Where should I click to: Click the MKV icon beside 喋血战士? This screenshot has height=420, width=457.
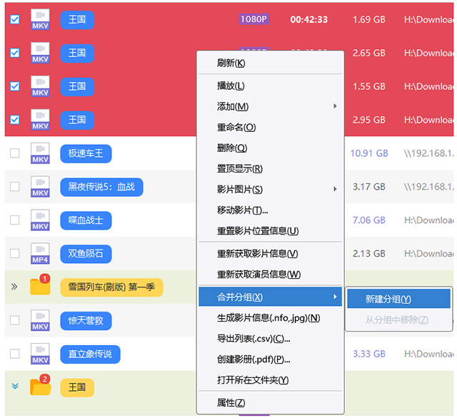(x=40, y=220)
